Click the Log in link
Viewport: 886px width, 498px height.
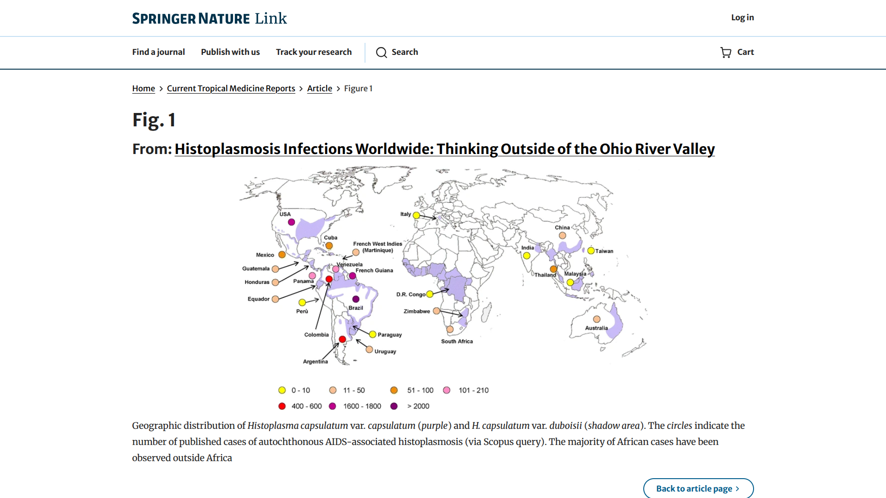pyautogui.click(x=742, y=18)
